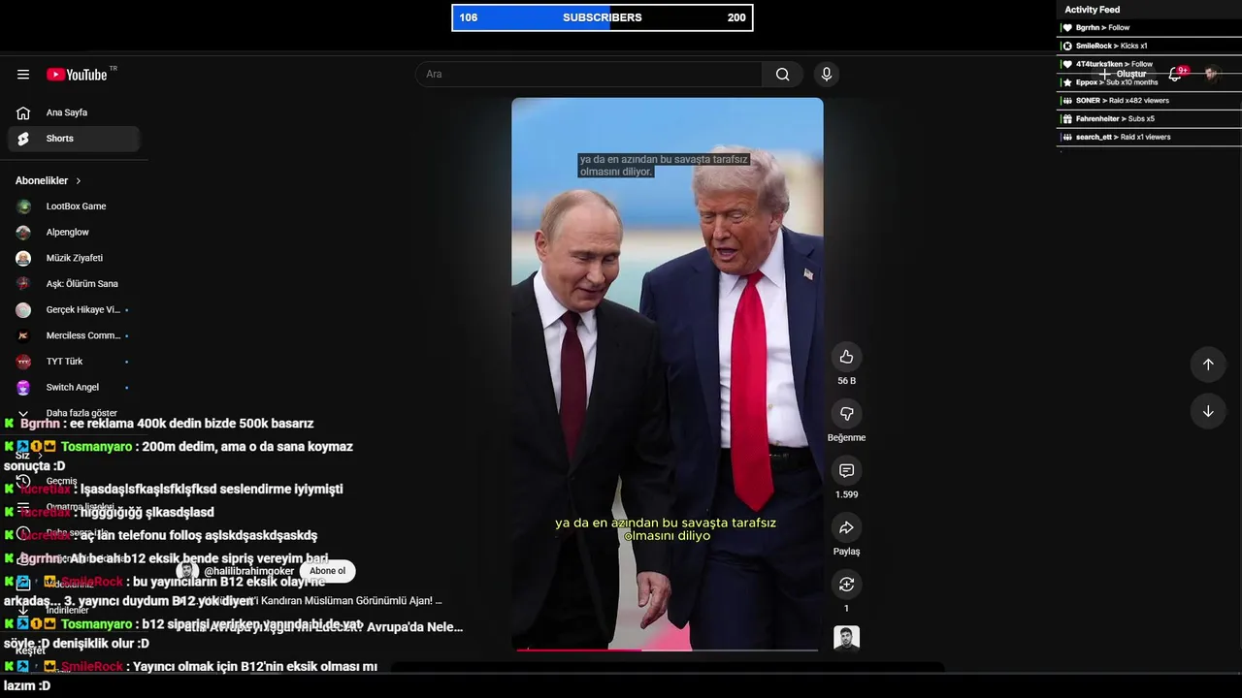Click the LootBox Game channel avatar
The image size is (1242, 698).
(x=24, y=206)
